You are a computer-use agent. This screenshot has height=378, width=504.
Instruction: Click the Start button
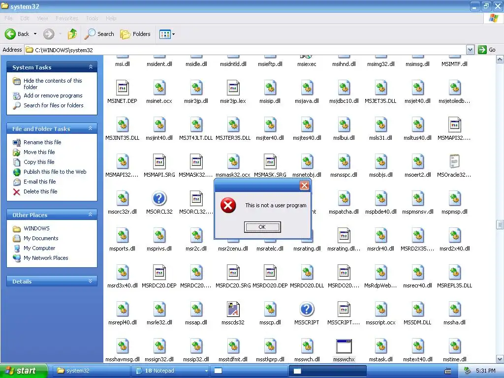24,371
